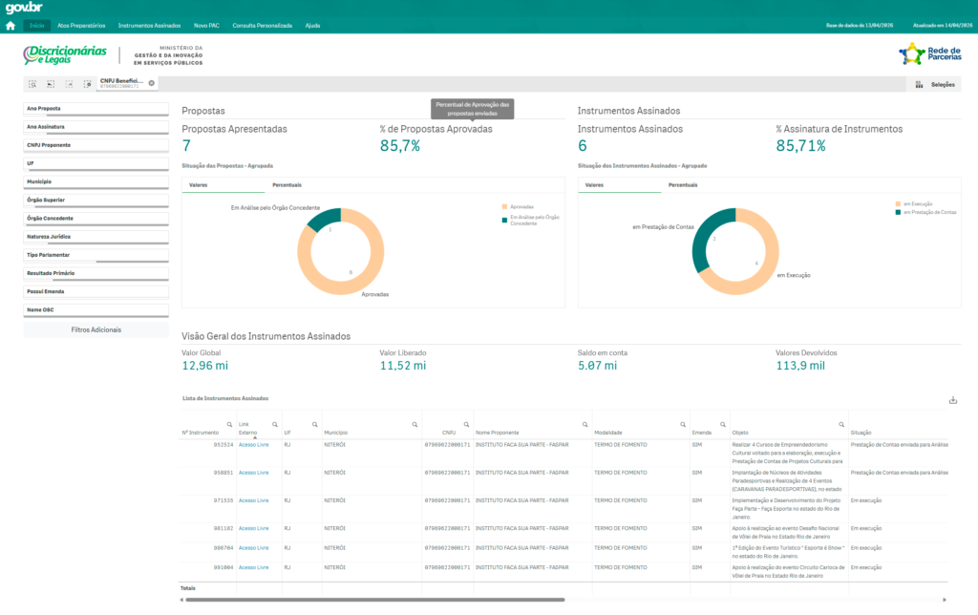The image size is (978, 615).
Task: Select Valores tab in Instrumentos Assinados chart
Action: (x=593, y=184)
